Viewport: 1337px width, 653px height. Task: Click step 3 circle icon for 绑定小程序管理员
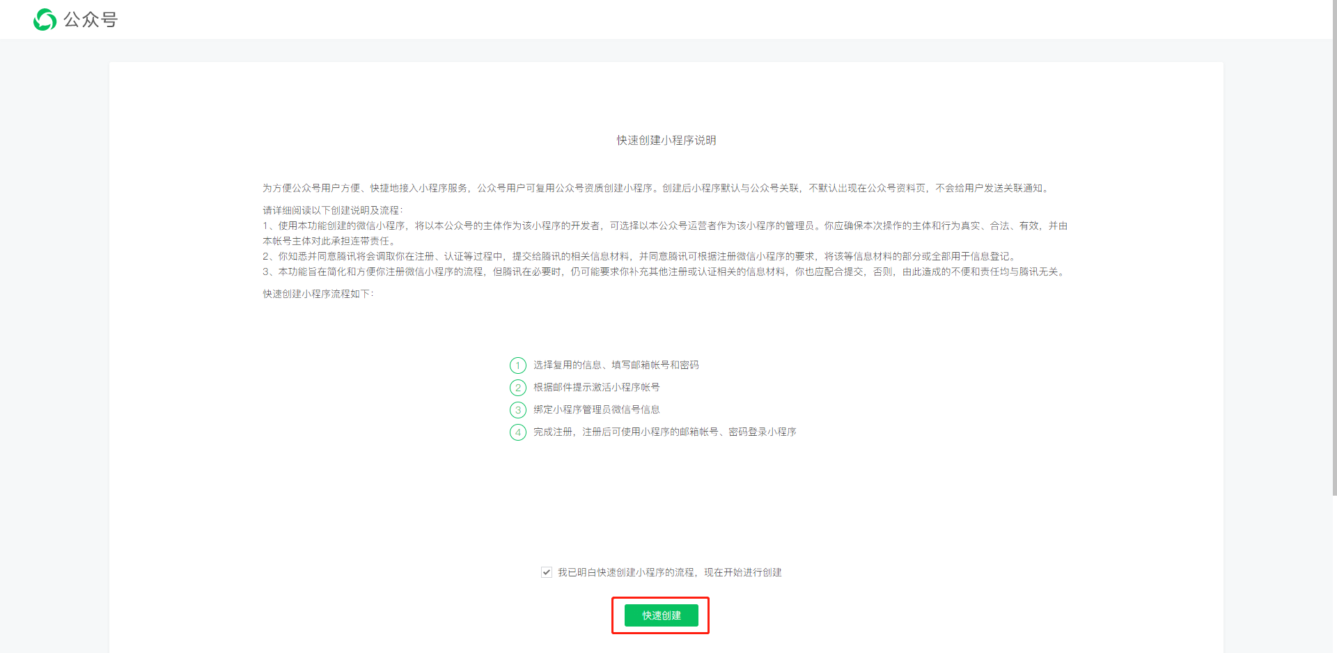click(518, 410)
